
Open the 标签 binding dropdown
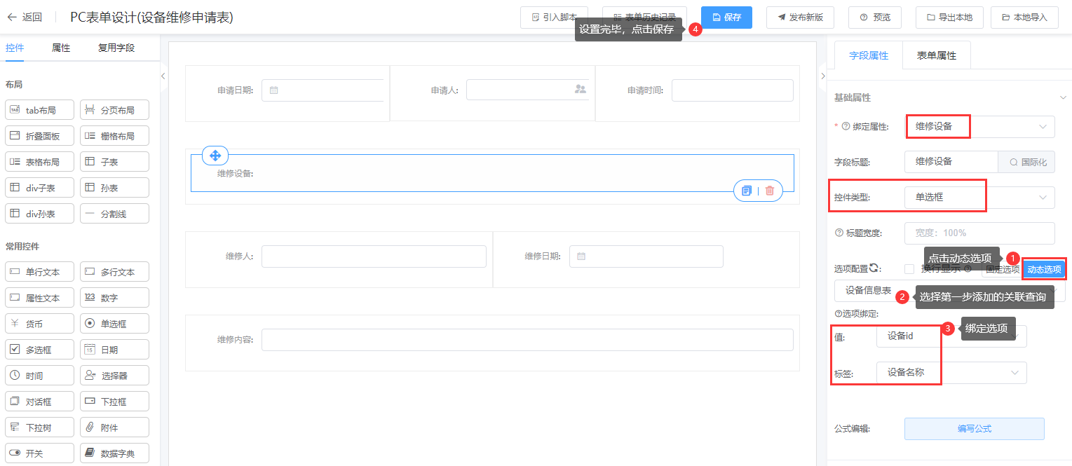(x=951, y=373)
